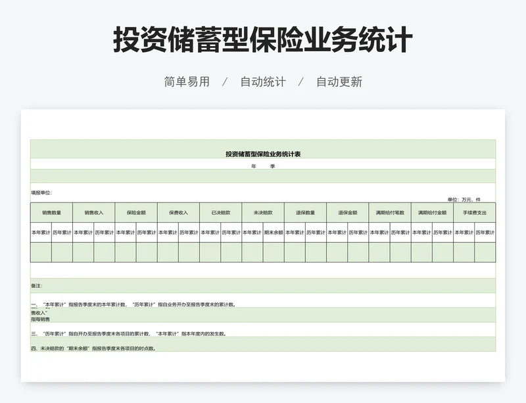Click 历年累计 under 销售收入
526x403 pixels.
(105, 232)
